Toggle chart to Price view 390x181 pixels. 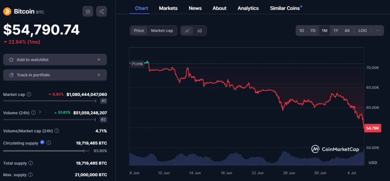coord(139,30)
